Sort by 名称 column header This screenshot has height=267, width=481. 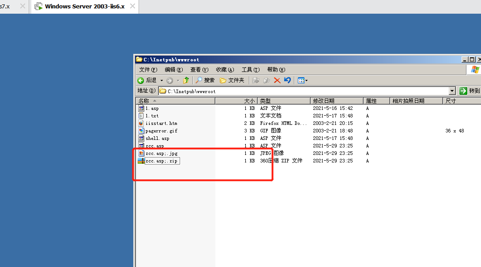coord(176,101)
